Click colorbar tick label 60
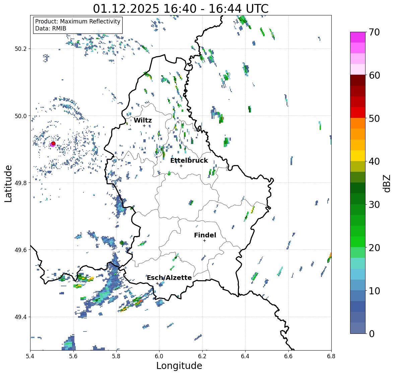This screenshot has height=374, width=395. [x=374, y=75]
